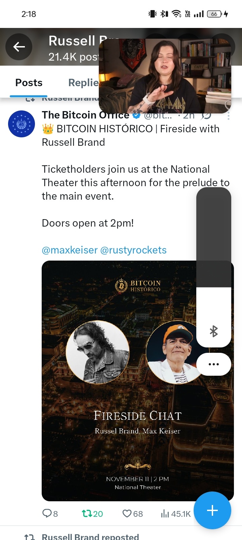Open the @maxkeiser mention link
The image size is (242, 540).
pyautogui.click(x=70, y=250)
